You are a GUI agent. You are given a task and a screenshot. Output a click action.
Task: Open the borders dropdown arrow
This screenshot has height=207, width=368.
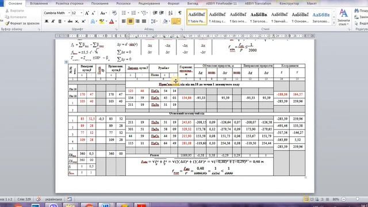[179, 21]
